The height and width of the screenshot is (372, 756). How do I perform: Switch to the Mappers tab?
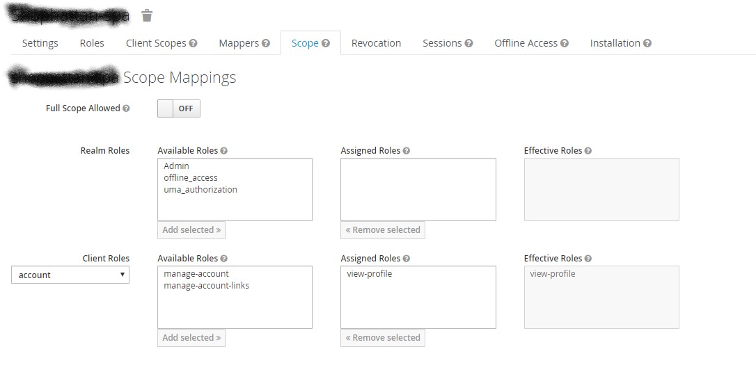(x=239, y=43)
